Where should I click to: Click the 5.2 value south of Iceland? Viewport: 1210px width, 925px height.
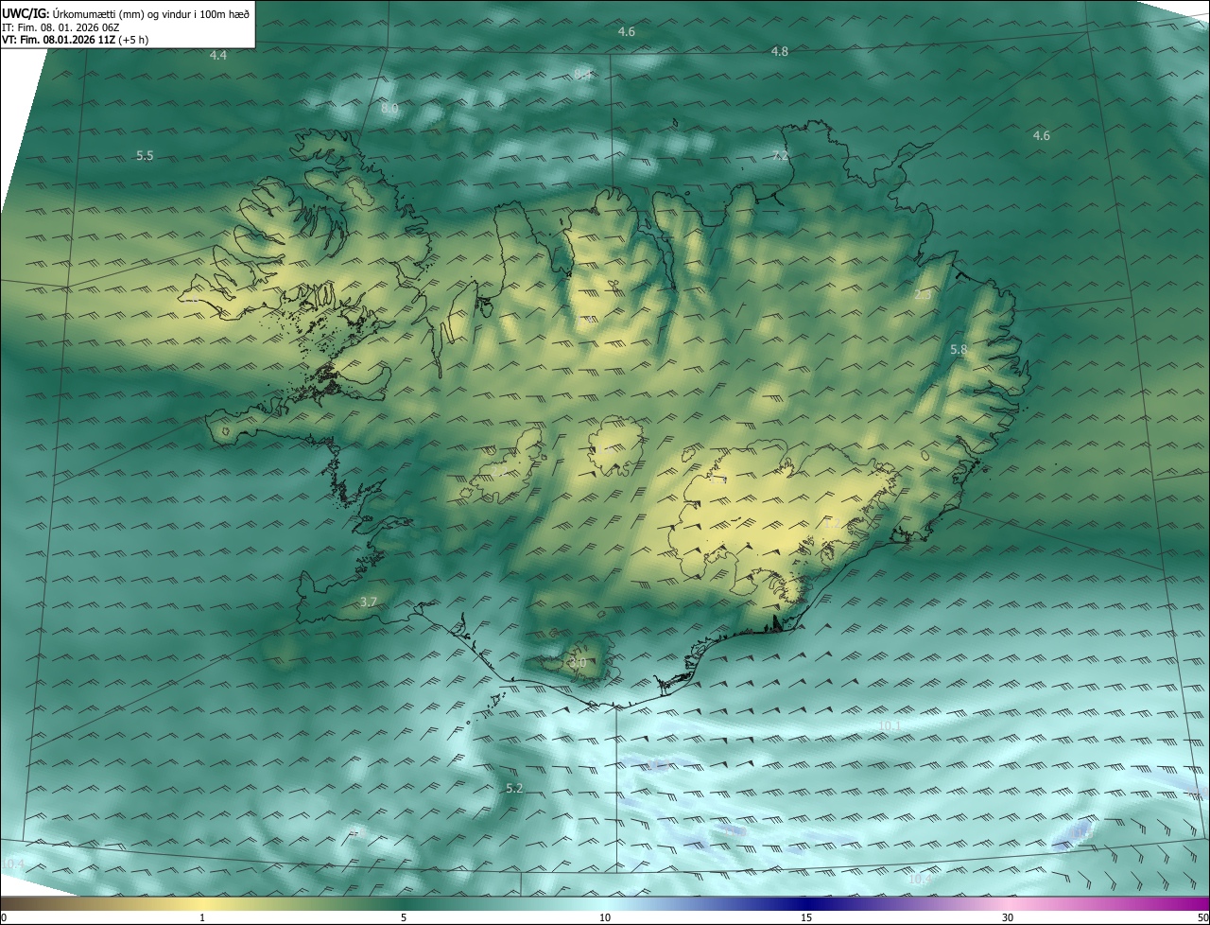click(x=514, y=788)
